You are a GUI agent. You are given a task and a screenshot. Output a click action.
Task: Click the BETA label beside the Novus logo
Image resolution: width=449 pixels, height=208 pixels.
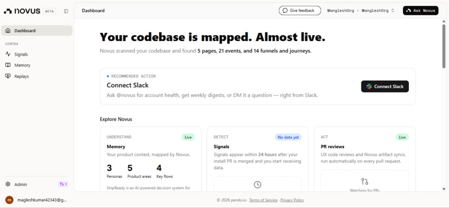(50, 11)
